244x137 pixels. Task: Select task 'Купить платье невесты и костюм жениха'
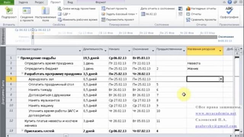pos(51,123)
